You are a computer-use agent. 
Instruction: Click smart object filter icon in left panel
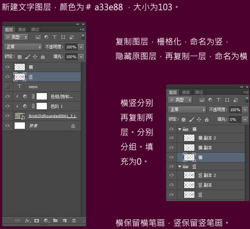coord(71,37)
